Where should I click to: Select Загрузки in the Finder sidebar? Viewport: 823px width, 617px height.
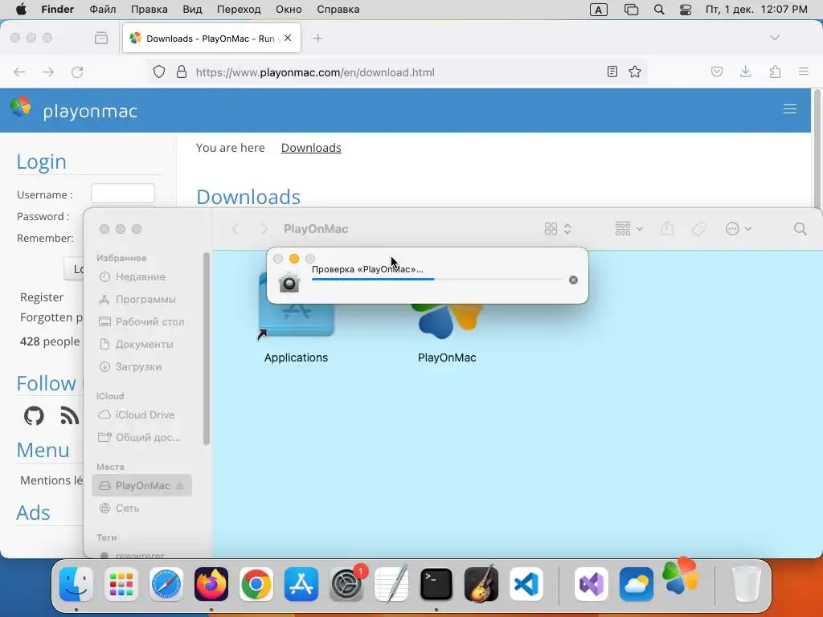click(141, 366)
